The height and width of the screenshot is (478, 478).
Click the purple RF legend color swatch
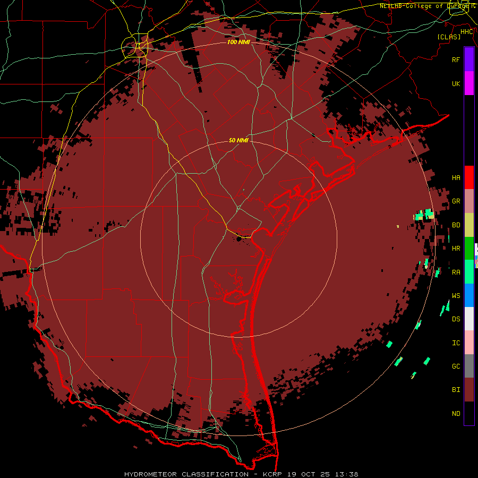pyautogui.click(x=469, y=59)
